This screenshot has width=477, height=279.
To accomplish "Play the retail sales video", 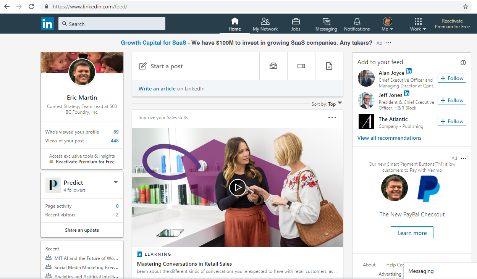I will [x=238, y=187].
